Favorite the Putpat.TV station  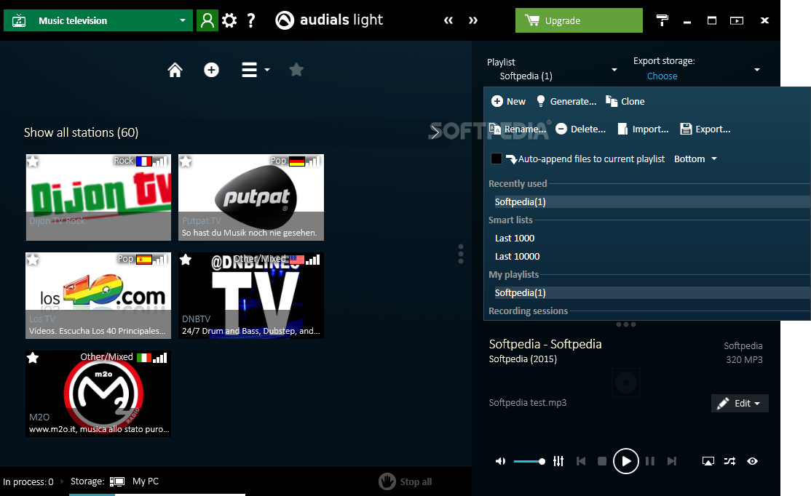[185, 161]
